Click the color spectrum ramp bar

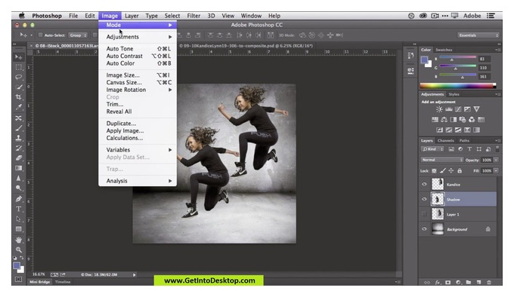point(458,86)
